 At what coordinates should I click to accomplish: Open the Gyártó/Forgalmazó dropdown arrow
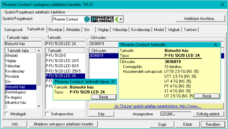121,19
